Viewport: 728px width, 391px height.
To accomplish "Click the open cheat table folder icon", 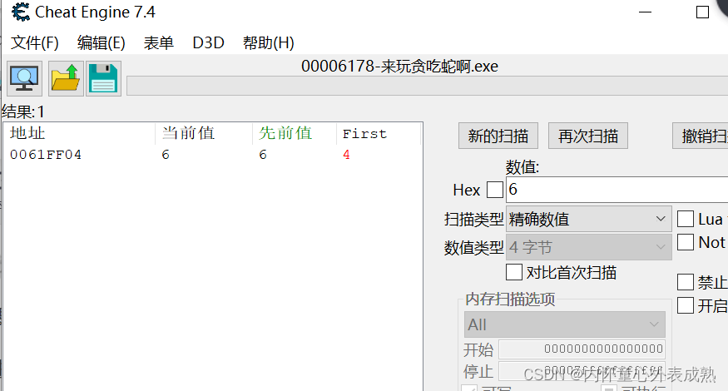I will 66,78.
